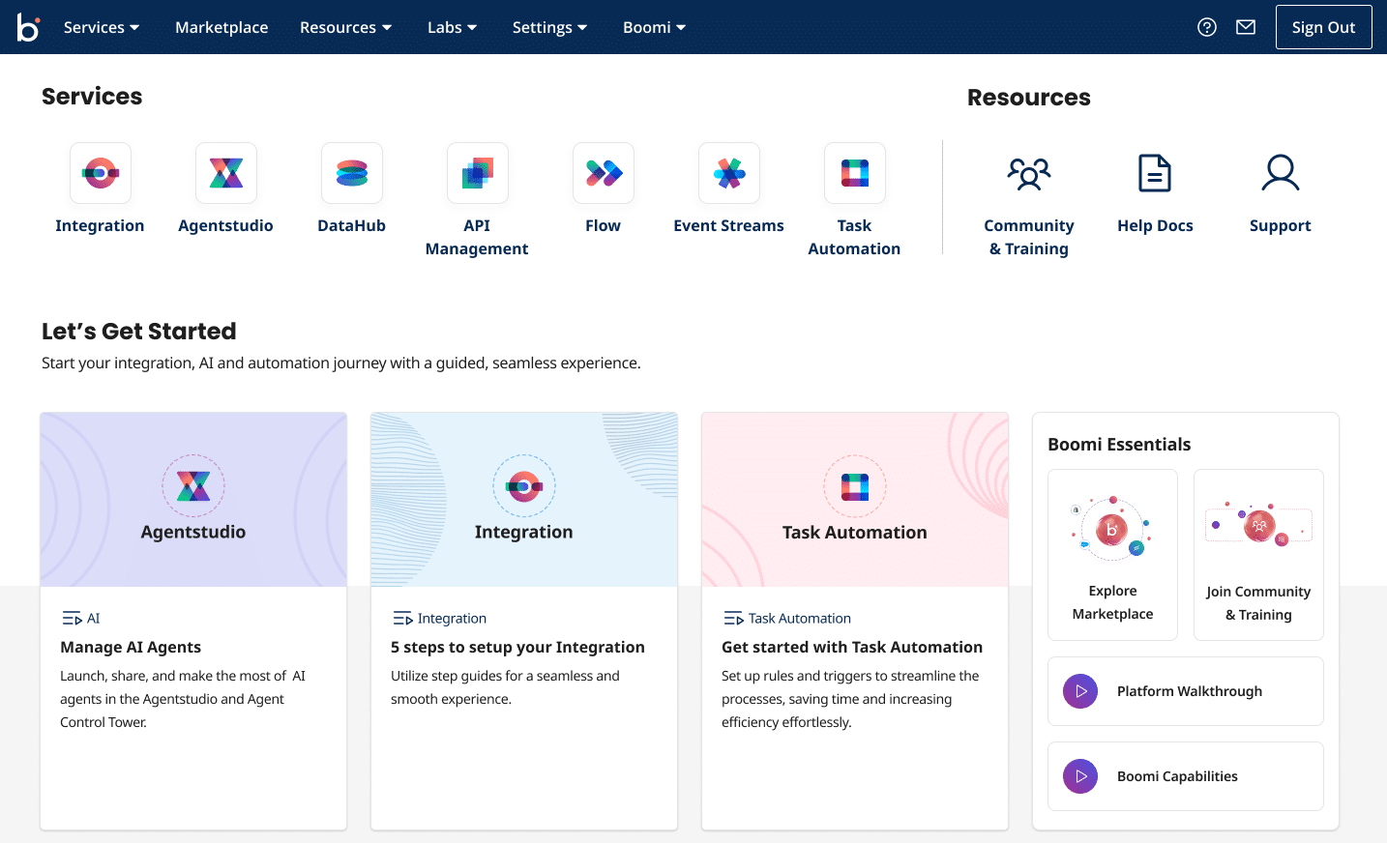
Task: Click the Boomi Essentials heading
Action: [1119, 445]
